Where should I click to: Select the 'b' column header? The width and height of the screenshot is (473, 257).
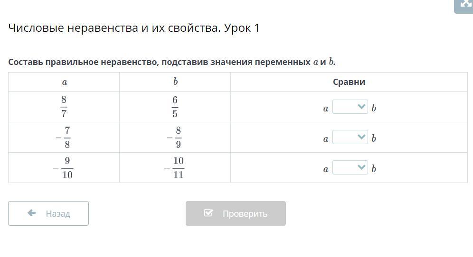tap(175, 82)
